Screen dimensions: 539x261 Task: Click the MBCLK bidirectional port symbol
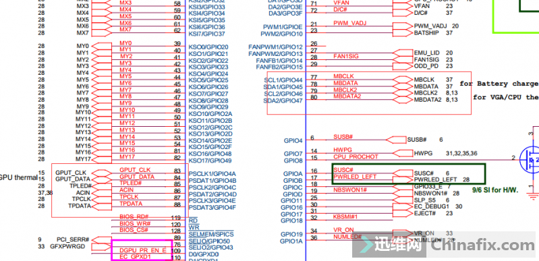click(403, 80)
